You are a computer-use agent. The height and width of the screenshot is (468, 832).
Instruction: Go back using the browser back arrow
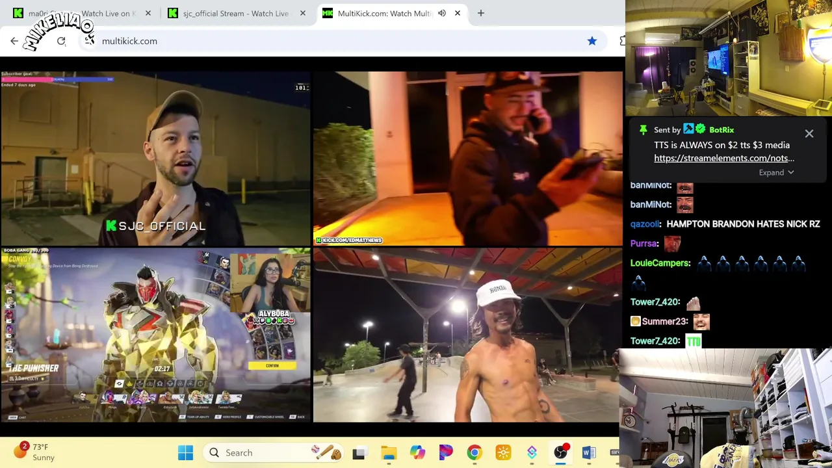(x=14, y=41)
